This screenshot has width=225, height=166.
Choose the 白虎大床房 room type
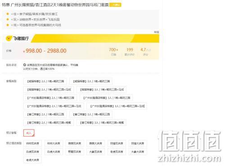pos(54,152)
